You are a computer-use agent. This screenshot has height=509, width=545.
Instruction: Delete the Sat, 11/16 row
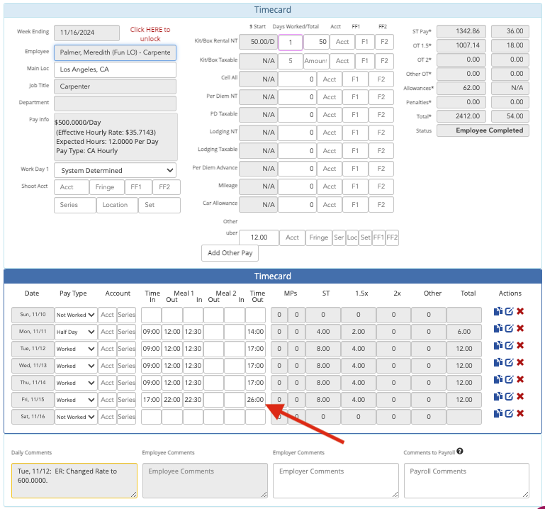[x=520, y=413]
